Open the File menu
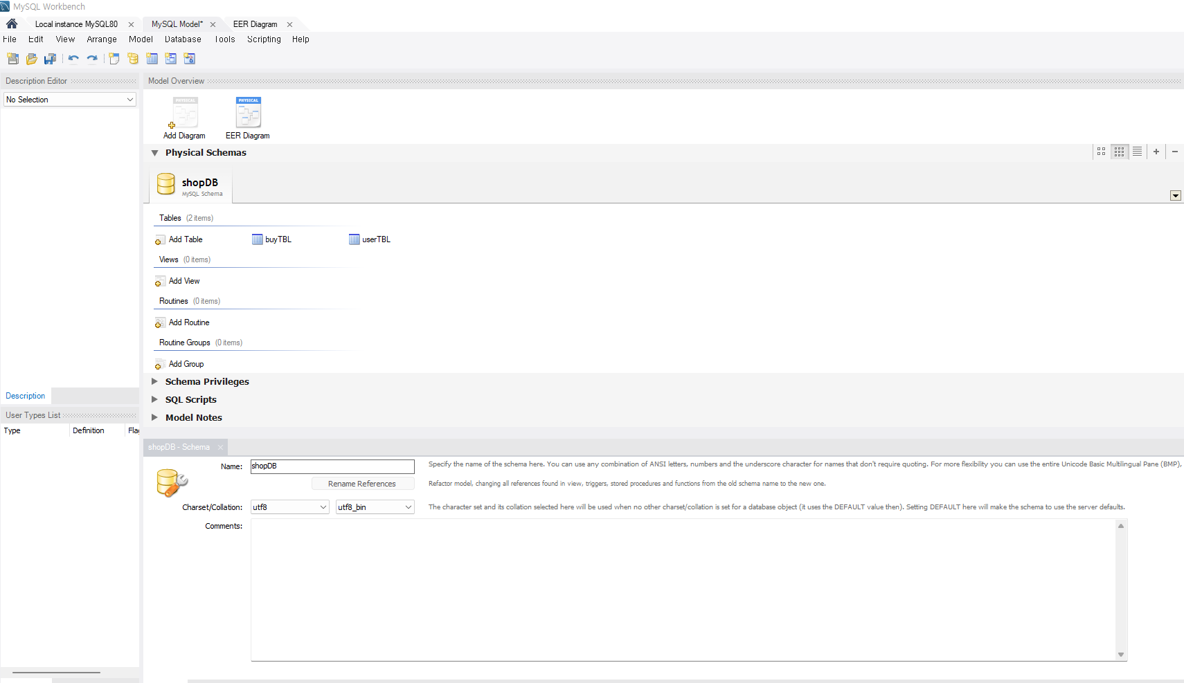Viewport: 1184px width, 683px height. (10, 39)
